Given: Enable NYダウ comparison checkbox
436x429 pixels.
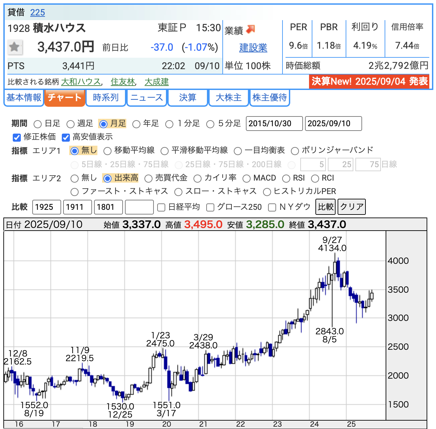Looking at the screenshot, I should tap(272, 207).
